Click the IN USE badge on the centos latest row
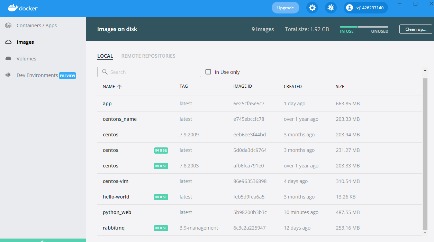This screenshot has width=434, height=242. (161, 150)
